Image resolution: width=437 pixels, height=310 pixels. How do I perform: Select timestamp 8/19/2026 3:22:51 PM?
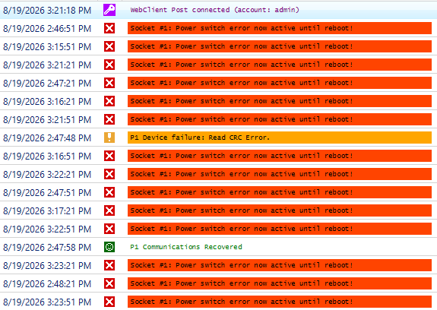pyautogui.click(x=47, y=229)
